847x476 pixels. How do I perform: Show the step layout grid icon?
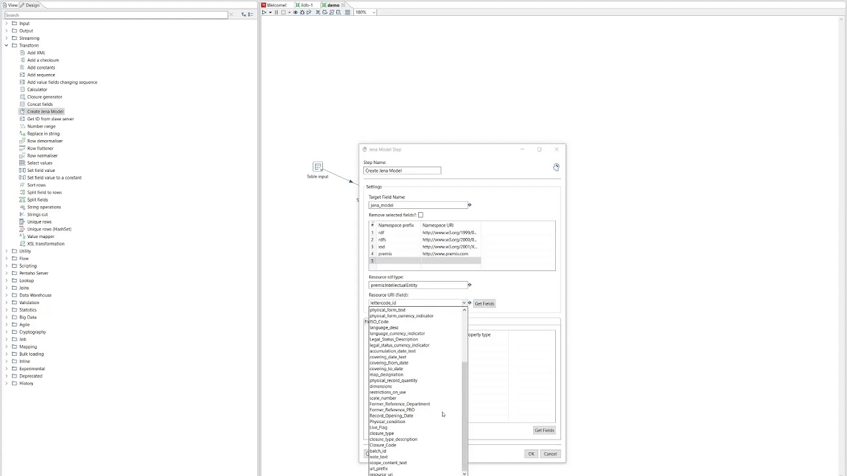click(347, 13)
